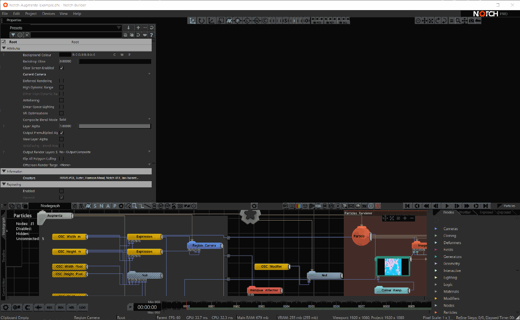Open Current Camera dropdown

point(105,74)
